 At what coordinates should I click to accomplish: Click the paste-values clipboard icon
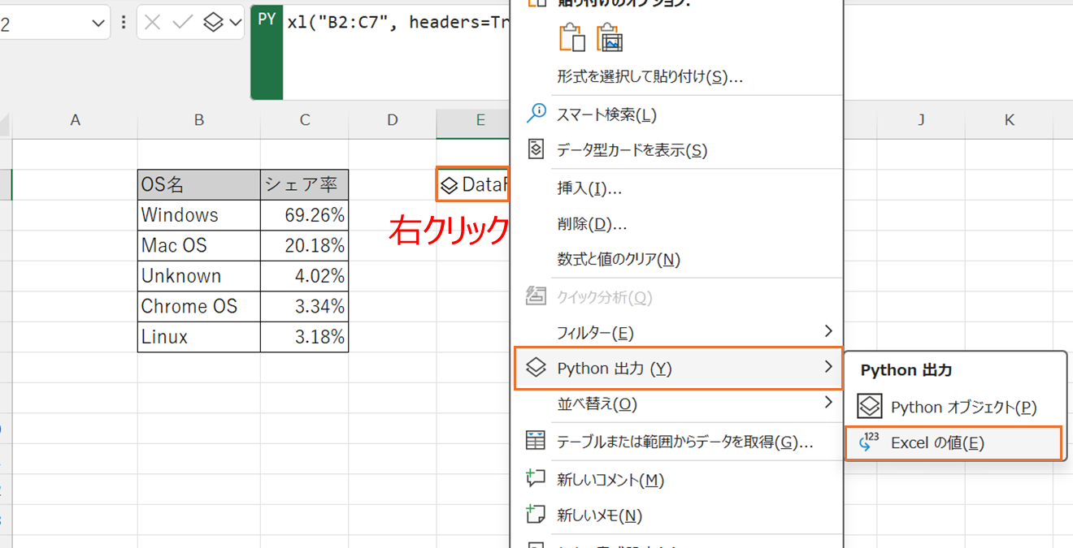(573, 37)
